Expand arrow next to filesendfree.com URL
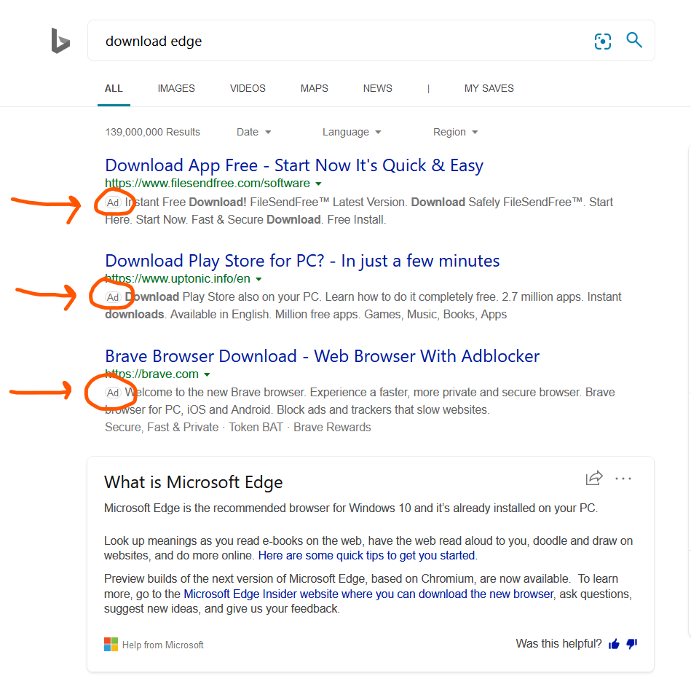The width and height of the screenshot is (691, 684). tap(318, 184)
